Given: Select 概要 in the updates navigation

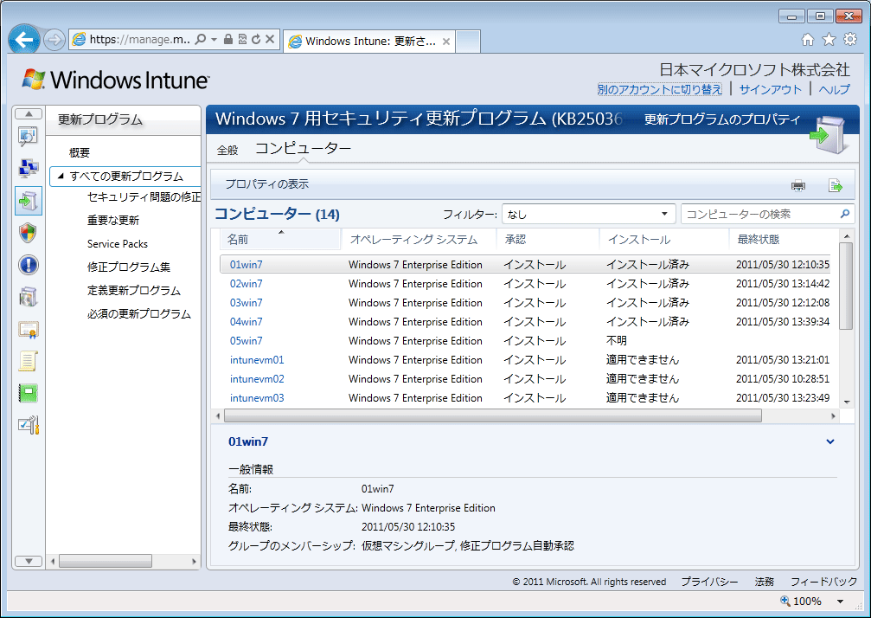Looking at the screenshot, I should pos(80,153).
